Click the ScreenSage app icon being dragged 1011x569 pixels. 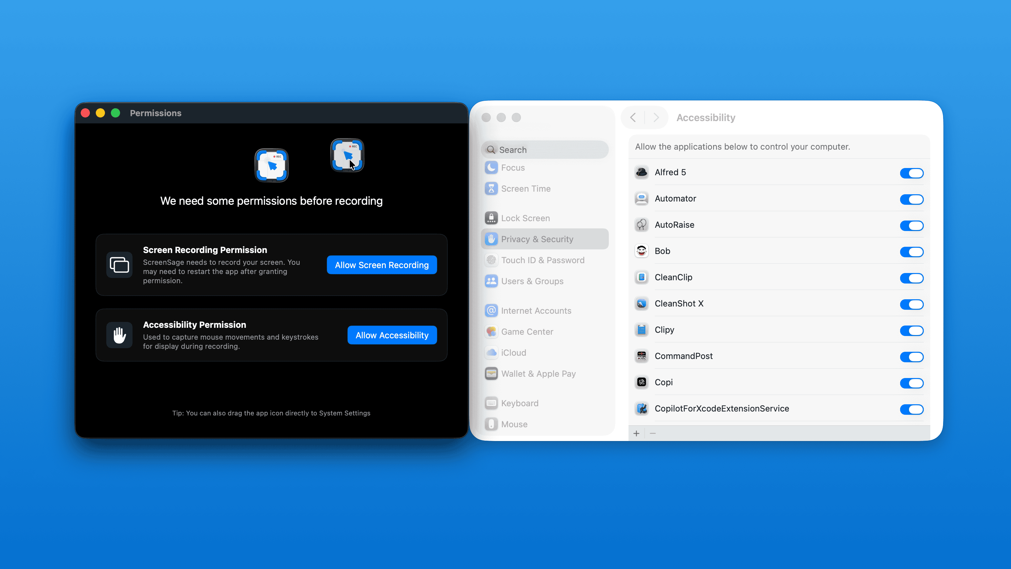[347, 155]
